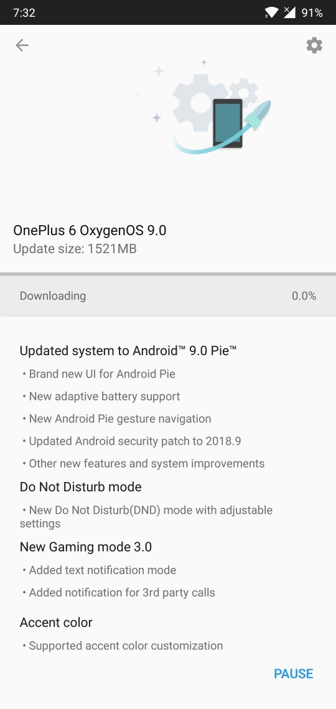336x709 pixels.
Task: Tap the 0.0% download percentage
Action: [x=304, y=295]
